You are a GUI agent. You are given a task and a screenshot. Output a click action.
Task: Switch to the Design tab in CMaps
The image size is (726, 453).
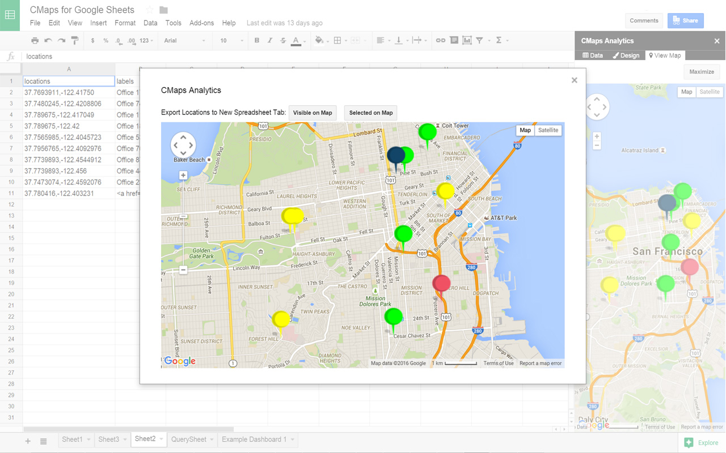626,55
